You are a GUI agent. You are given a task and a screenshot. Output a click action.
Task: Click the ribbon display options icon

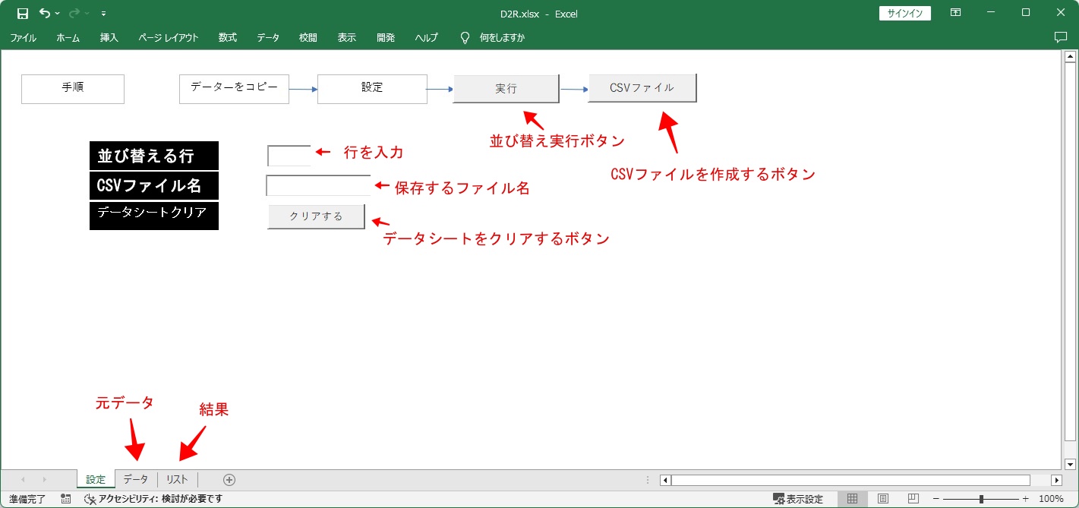[x=955, y=13]
